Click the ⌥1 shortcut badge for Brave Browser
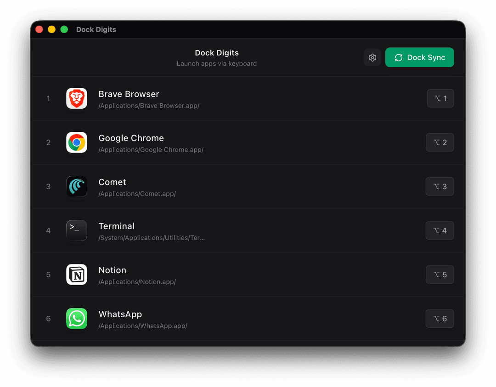 coord(440,98)
